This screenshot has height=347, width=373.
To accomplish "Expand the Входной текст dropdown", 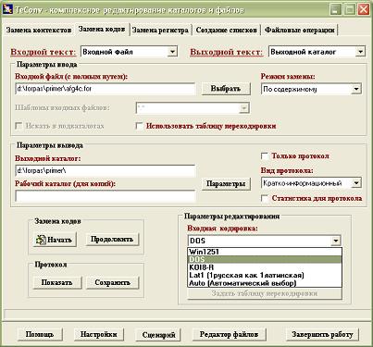I will (172, 52).
